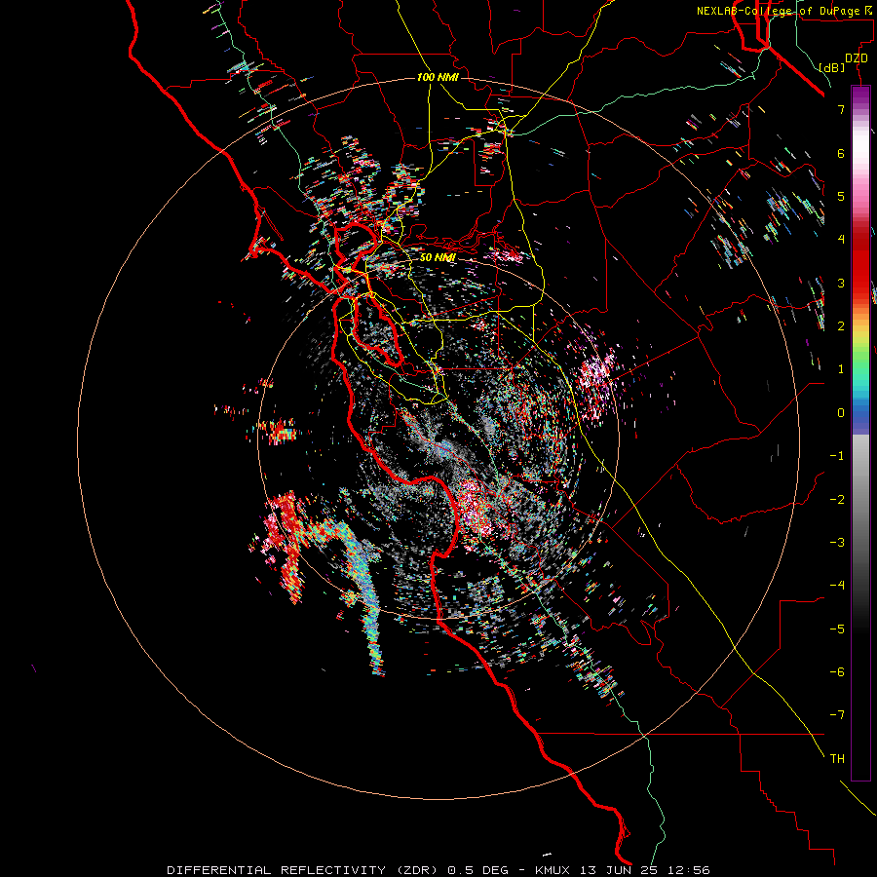The image size is (877, 877).
Task: Click the 3 value on the dB scale
Action: click(x=841, y=283)
